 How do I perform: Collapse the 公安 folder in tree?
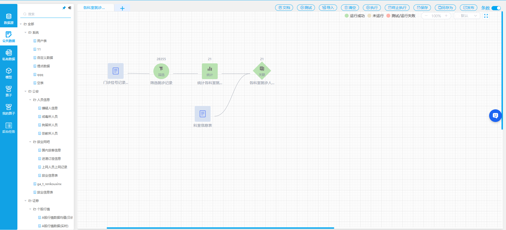(26, 91)
